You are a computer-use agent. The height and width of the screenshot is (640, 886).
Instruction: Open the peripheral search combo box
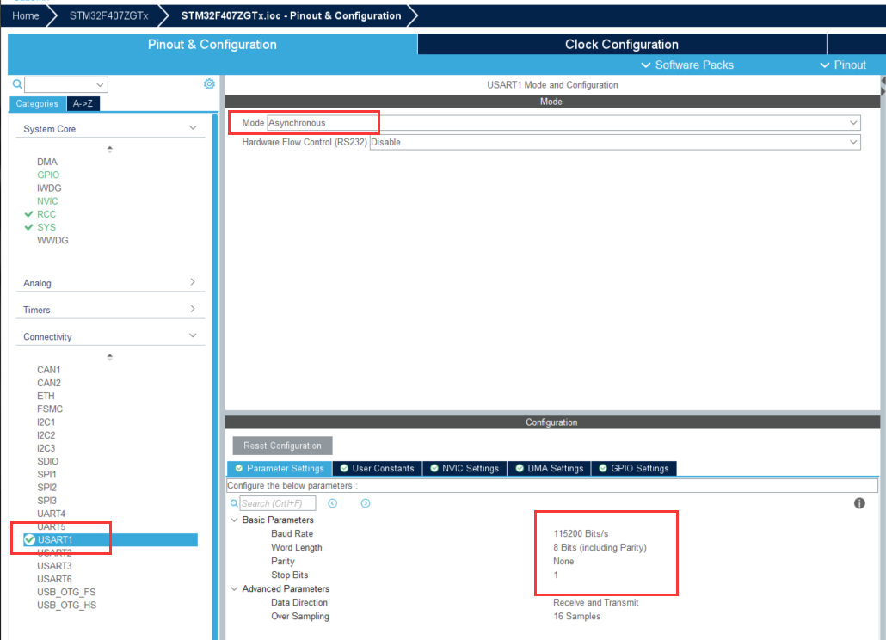(x=65, y=84)
